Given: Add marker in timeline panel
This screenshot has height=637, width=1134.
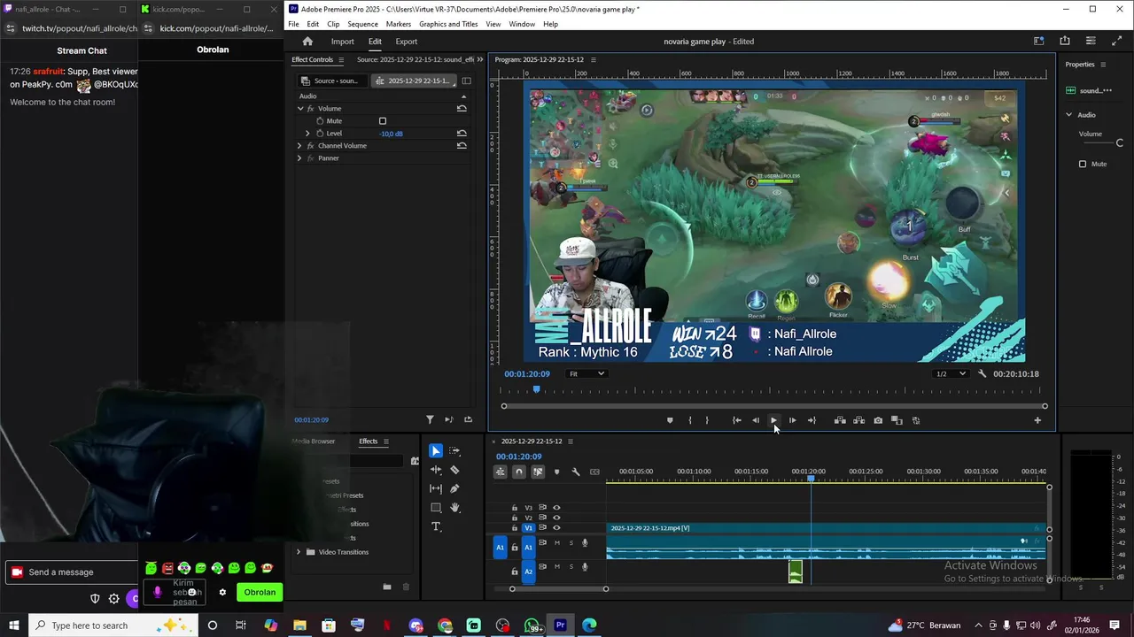Looking at the screenshot, I should coord(557,472).
